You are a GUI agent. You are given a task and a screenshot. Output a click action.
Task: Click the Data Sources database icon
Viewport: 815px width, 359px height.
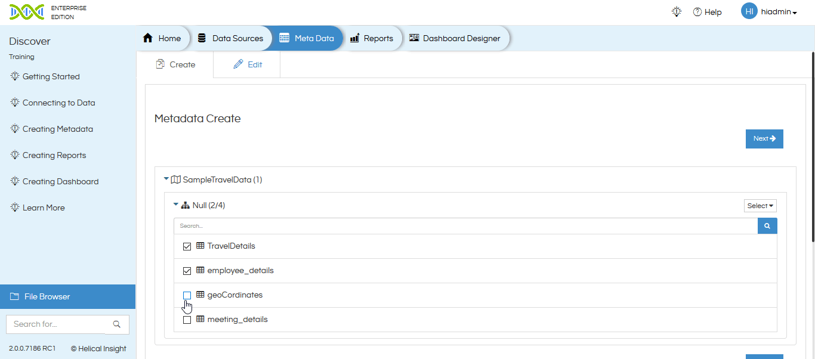[x=202, y=38]
